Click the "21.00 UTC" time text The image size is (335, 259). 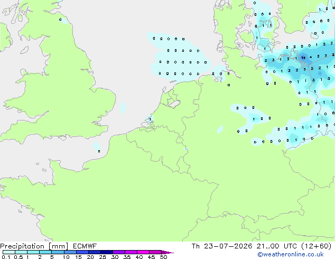(277, 246)
